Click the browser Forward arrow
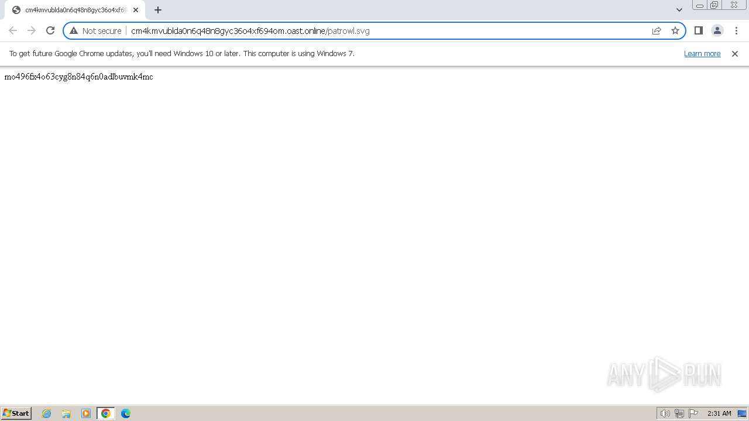The width and height of the screenshot is (749, 421). pyautogui.click(x=32, y=30)
